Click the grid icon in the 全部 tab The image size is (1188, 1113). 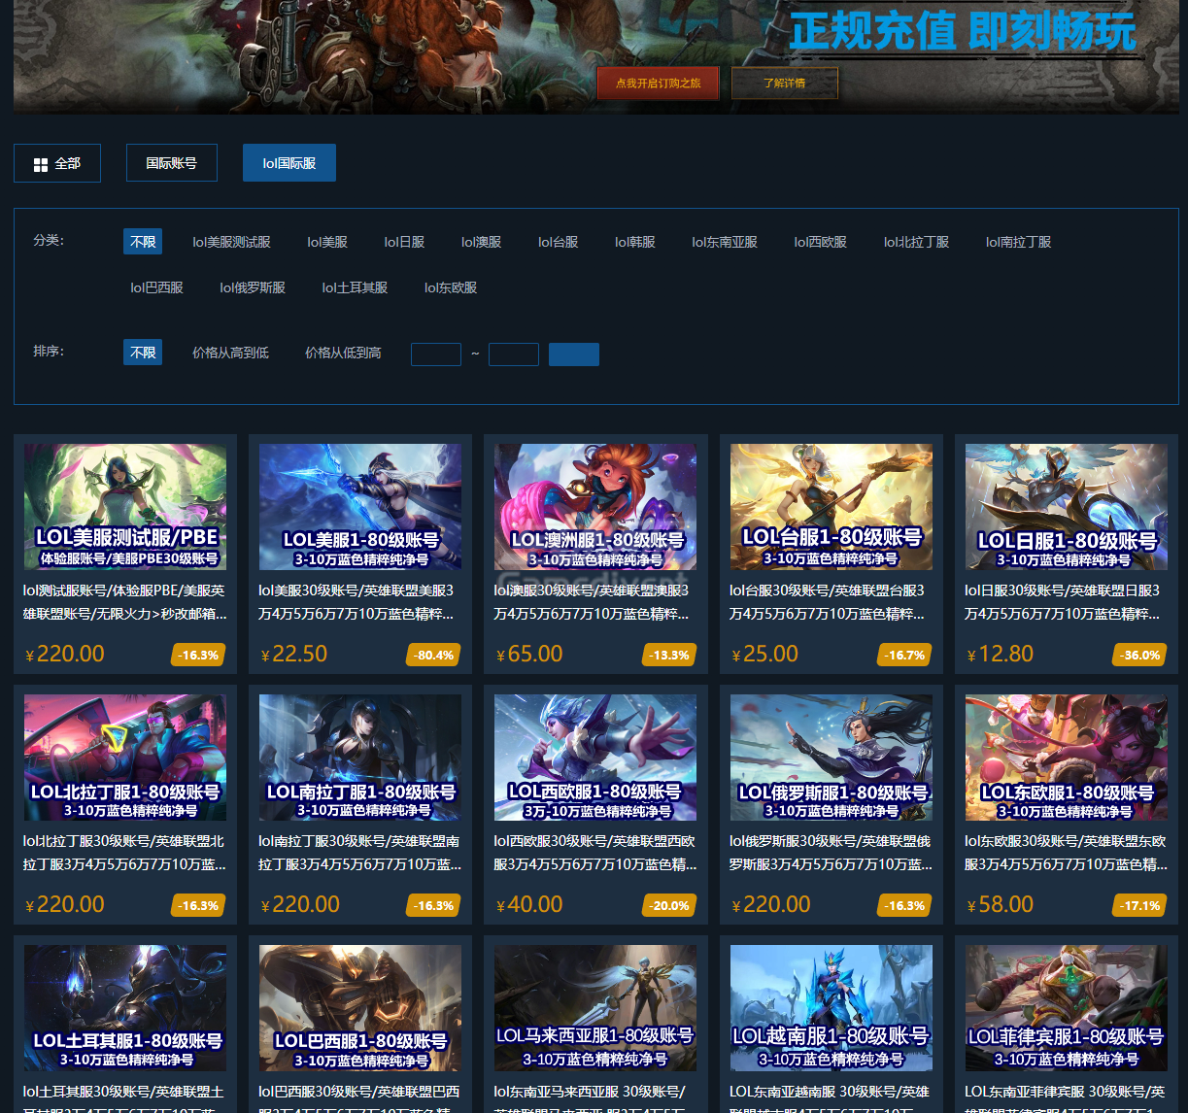pyautogui.click(x=41, y=165)
